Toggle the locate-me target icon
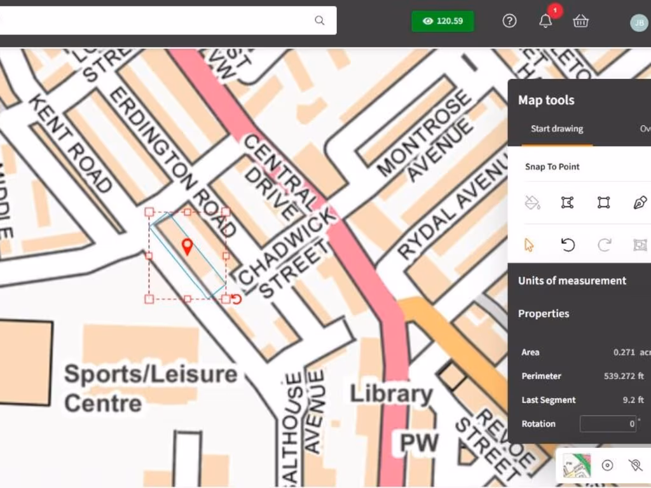Viewport: 651px width, 488px height. pyautogui.click(x=607, y=466)
